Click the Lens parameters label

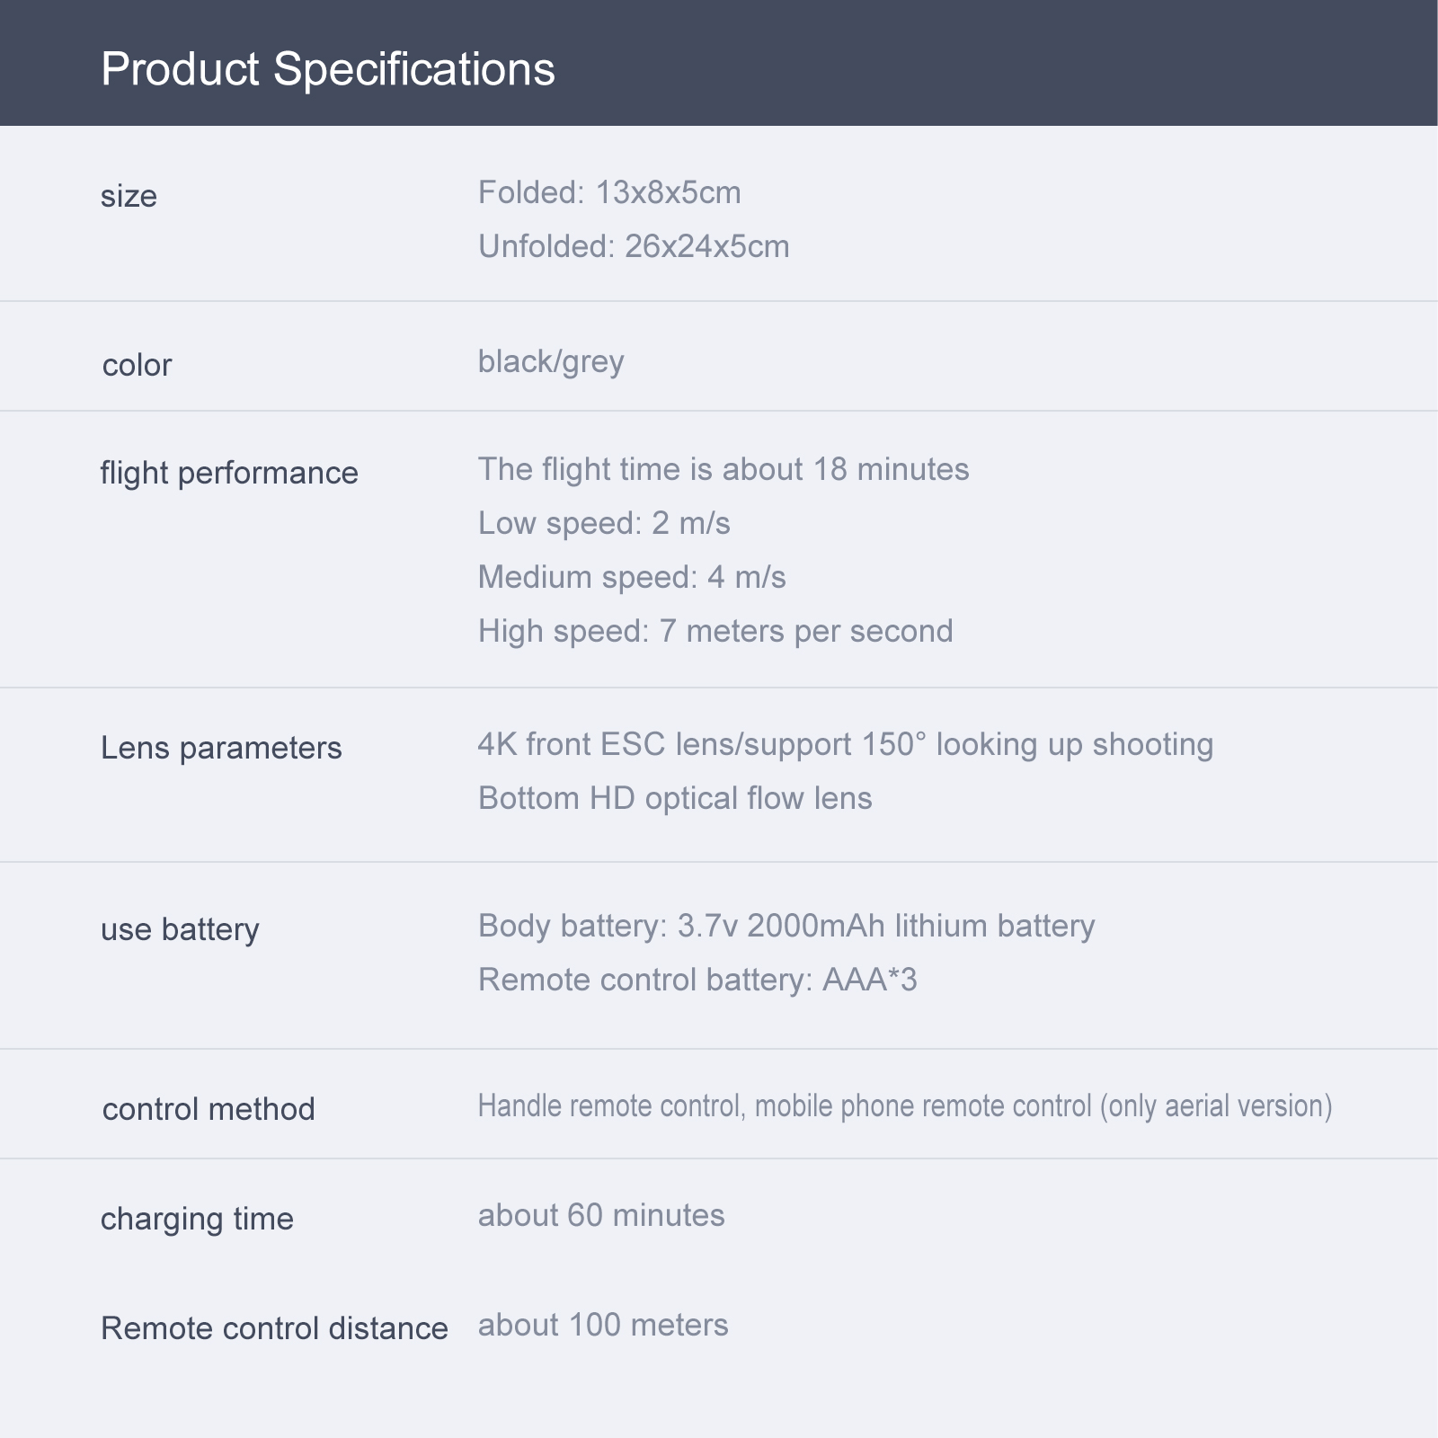tap(221, 748)
